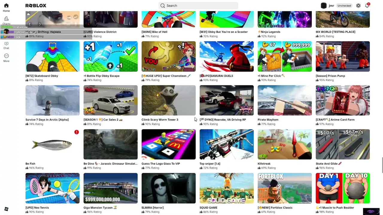
Task: Click the "Ninja Legends" game title
Action: (269, 32)
